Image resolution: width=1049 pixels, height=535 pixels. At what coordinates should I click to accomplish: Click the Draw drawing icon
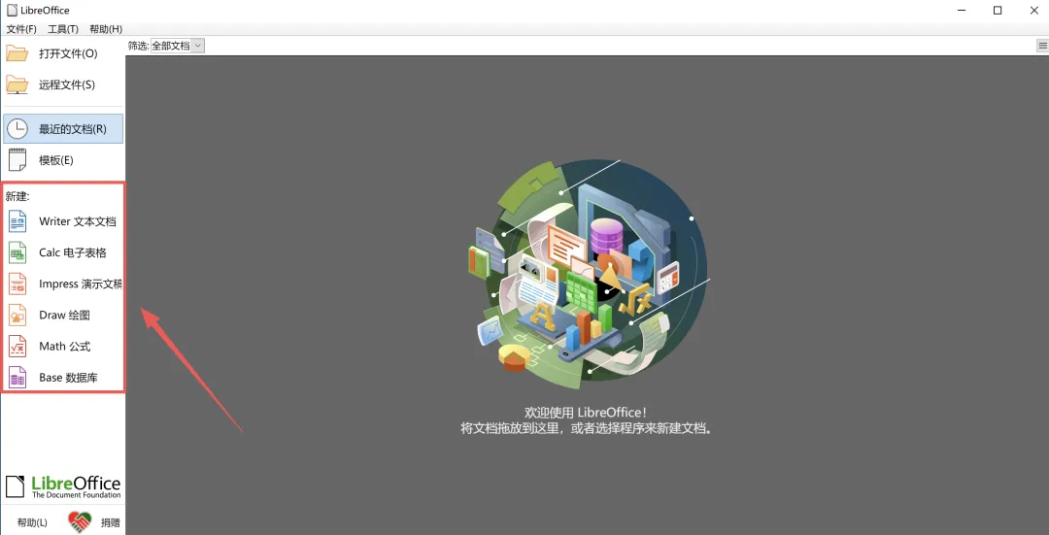pyautogui.click(x=17, y=315)
